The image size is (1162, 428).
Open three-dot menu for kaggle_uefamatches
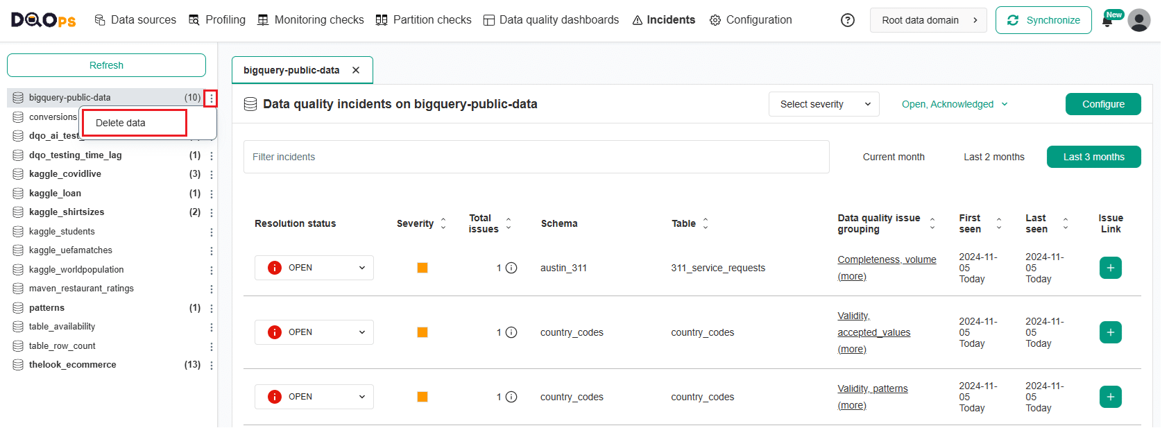(x=212, y=250)
